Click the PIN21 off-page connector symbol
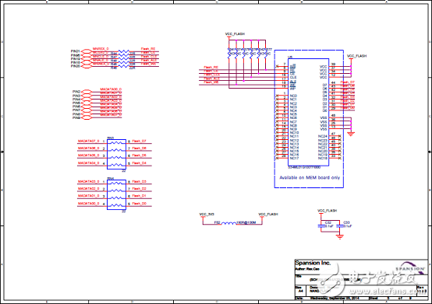This screenshot has width=432, height=304. click(87, 51)
